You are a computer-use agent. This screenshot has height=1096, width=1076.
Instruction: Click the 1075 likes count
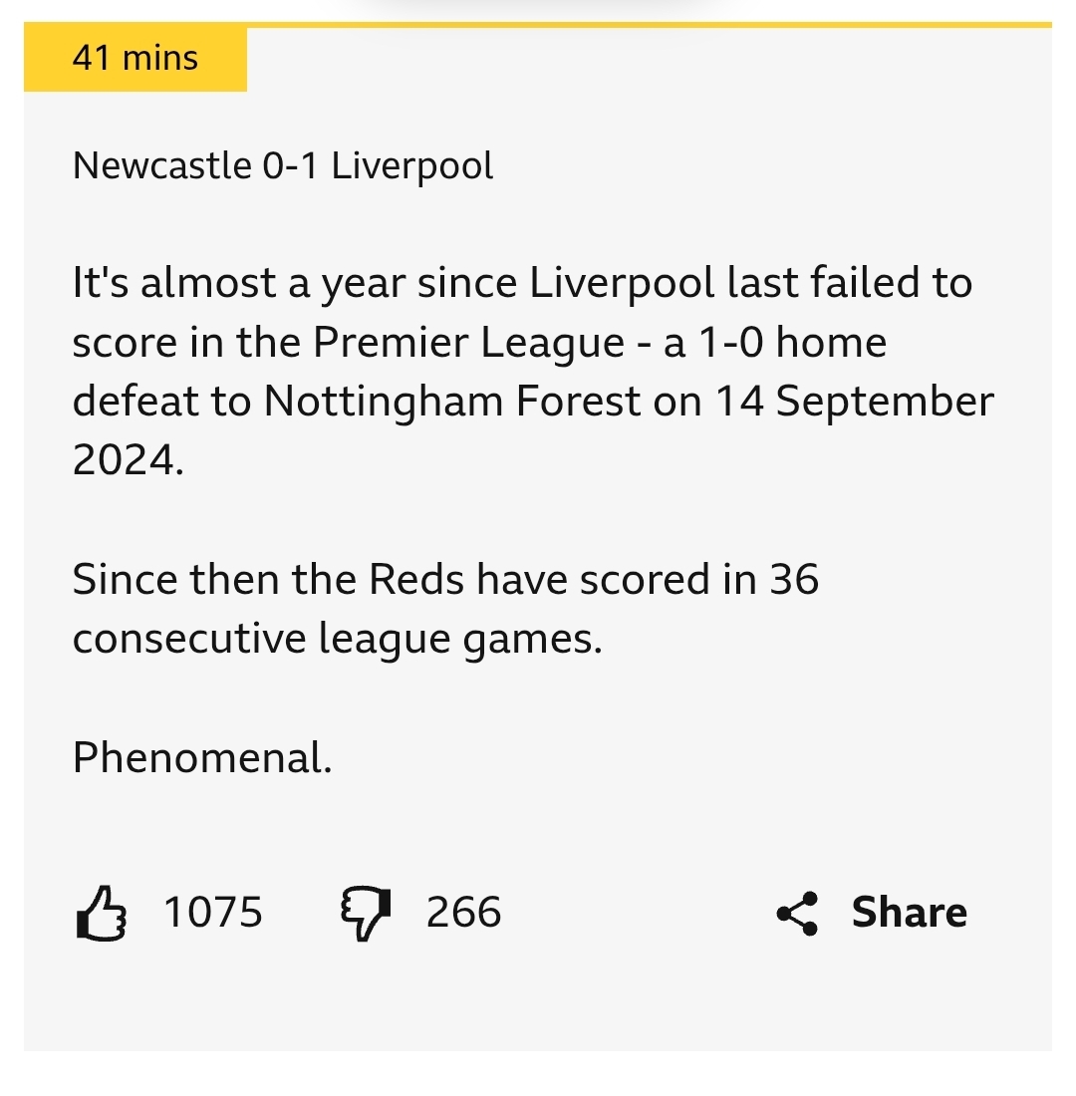click(212, 913)
